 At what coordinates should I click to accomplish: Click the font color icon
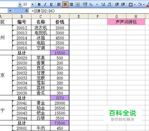(148, 4)
